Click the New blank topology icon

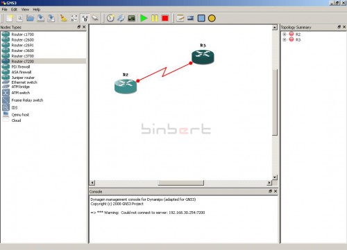click(9, 18)
